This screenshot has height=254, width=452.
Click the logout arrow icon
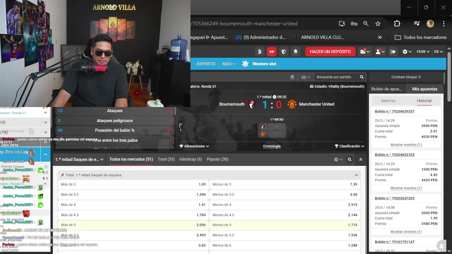point(393,52)
